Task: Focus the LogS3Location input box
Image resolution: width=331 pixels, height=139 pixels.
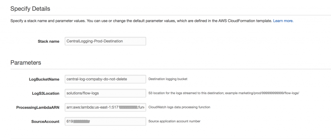Action: pos(105,93)
